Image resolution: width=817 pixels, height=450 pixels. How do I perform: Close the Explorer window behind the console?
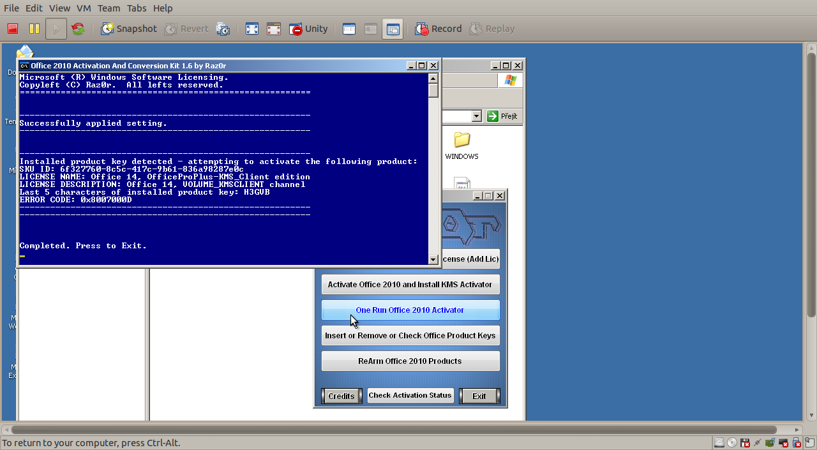[x=517, y=66]
